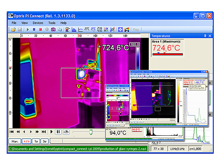
Task: Maximize the Optris PI Connect window
Action: (203, 16)
